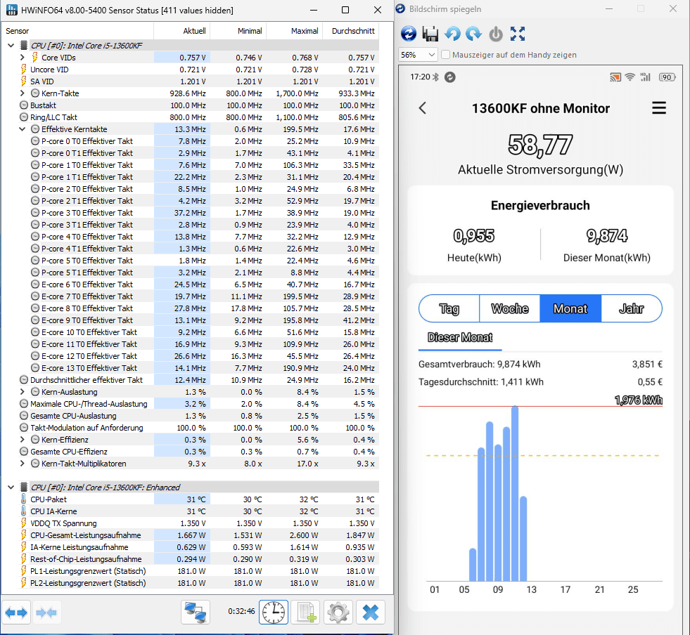Viewport: 690px width, 635px height.
Task: Switch mirrored phone view to fullscreen
Action: point(518,34)
